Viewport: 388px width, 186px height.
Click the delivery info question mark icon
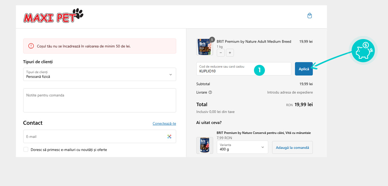[210, 92]
